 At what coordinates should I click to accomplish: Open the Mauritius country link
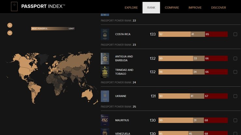tap(122, 120)
